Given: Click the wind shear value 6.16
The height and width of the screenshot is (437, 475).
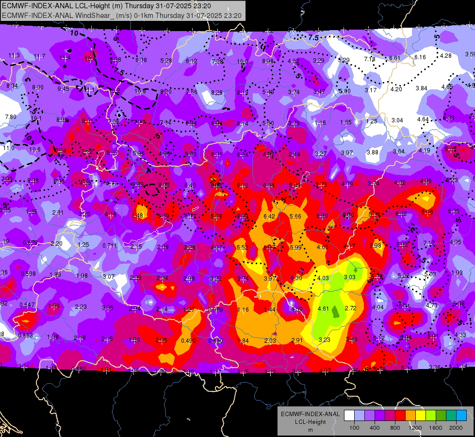Looking at the screenshot, I should (x=420, y=57).
